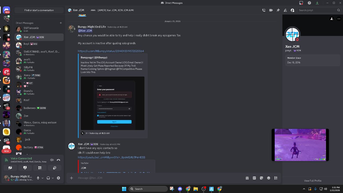Image resolution: width=343 pixels, height=193 pixels.
Task: Click the green update download icon
Action: pos(317,3)
